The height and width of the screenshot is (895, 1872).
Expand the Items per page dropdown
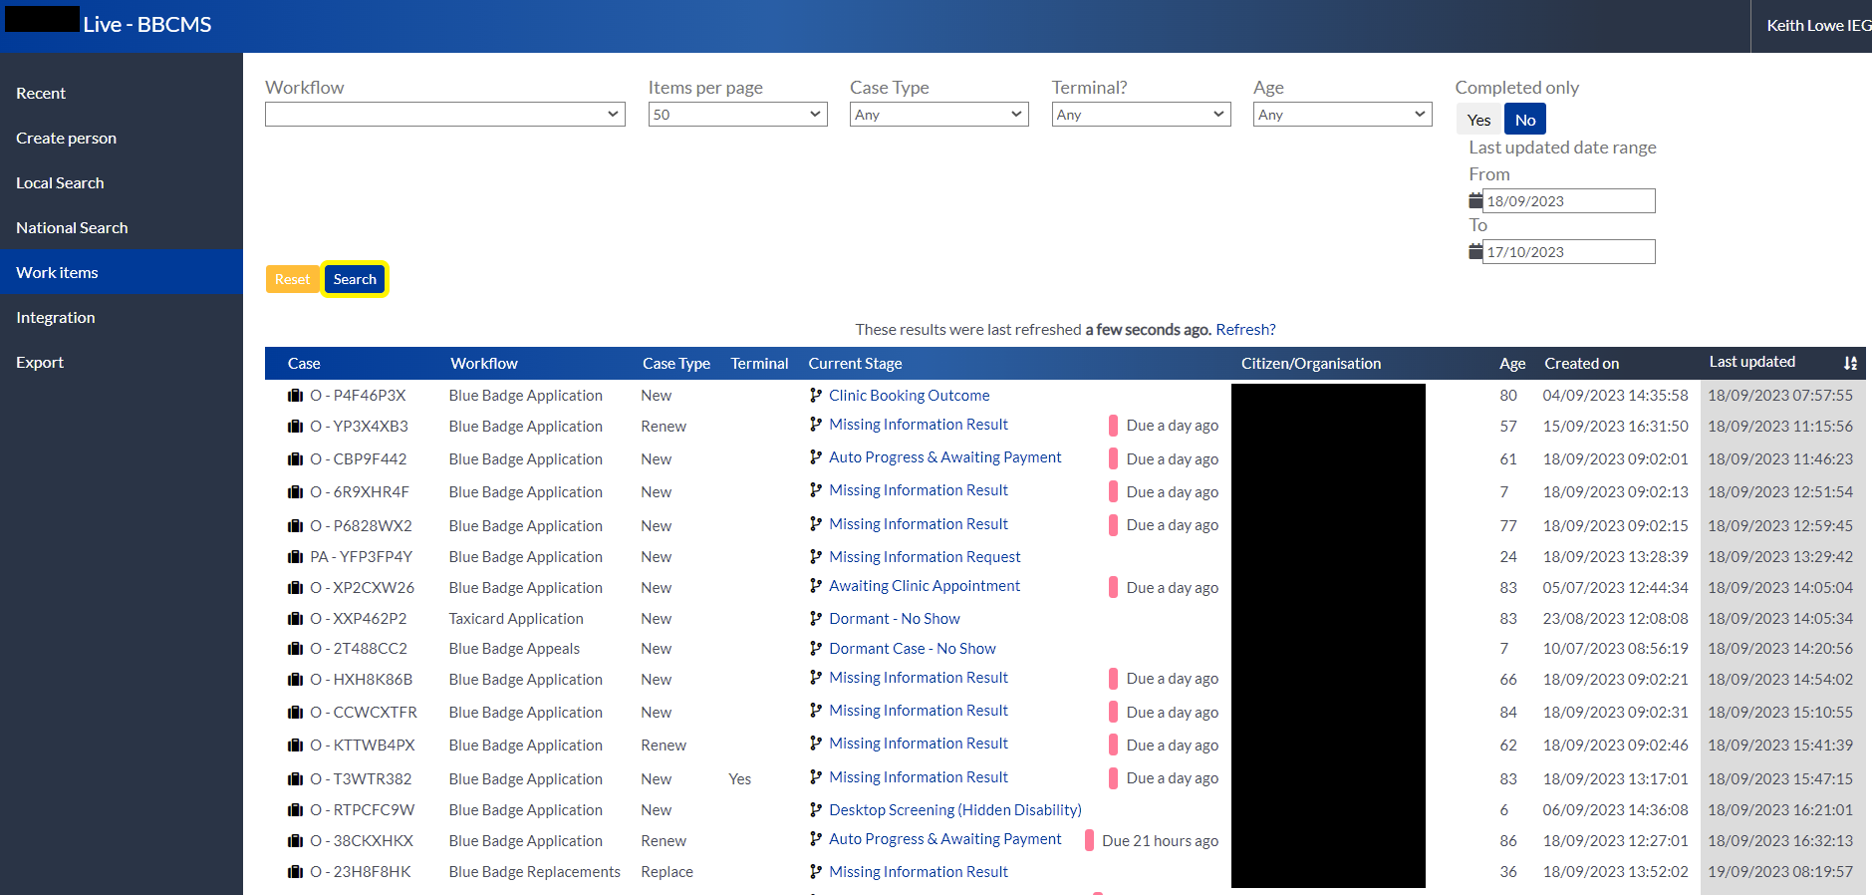(737, 115)
